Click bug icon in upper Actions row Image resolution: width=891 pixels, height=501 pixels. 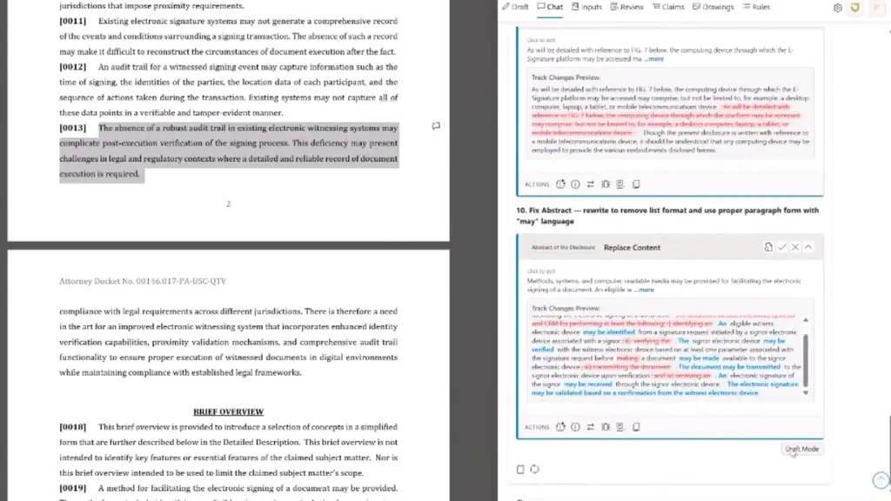[x=606, y=184]
